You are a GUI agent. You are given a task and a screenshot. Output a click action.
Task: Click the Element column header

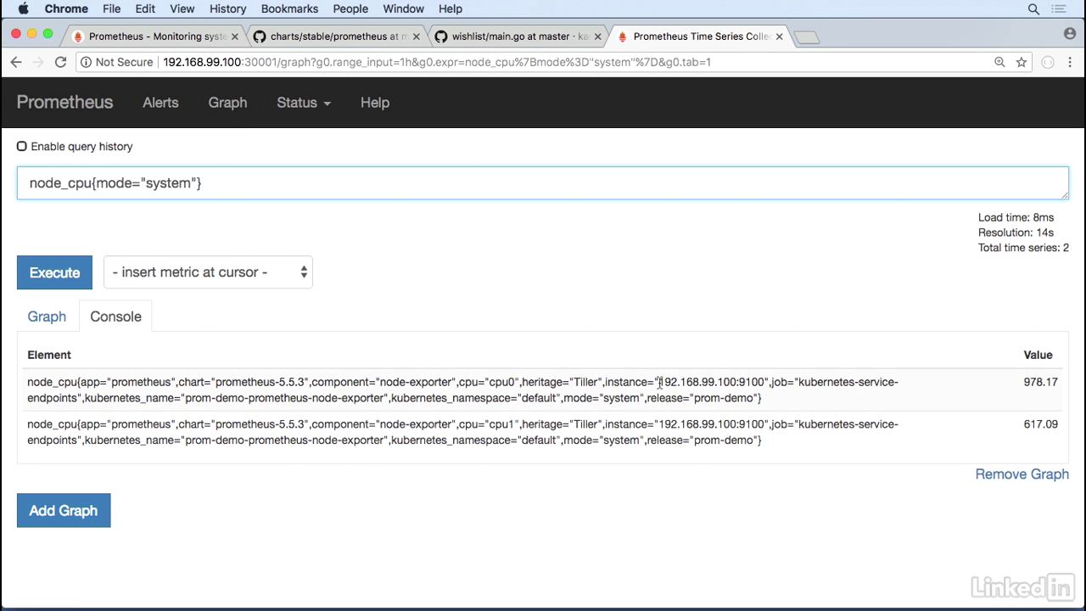pyautogui.click(x=49, y=355)
